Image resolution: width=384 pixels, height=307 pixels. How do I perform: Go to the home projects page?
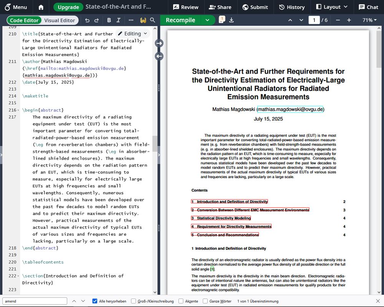(x=41, y=7)
